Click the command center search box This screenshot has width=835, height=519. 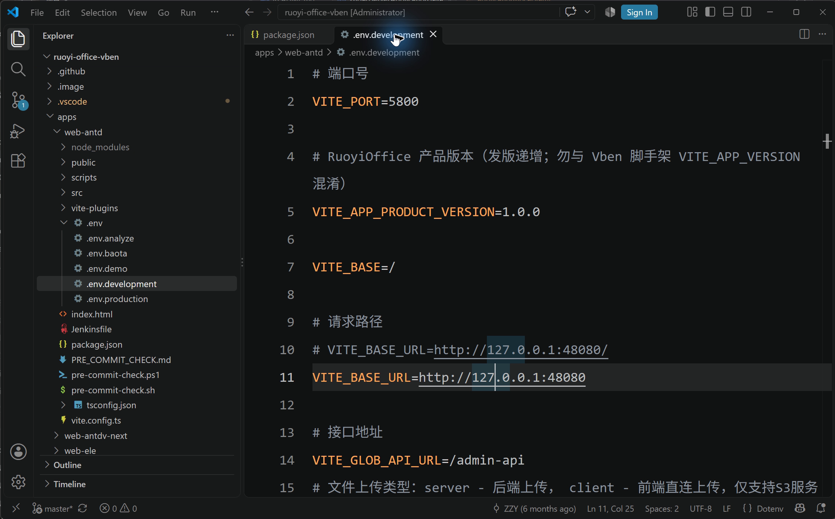pyautogui.click(x=419, y=12)
